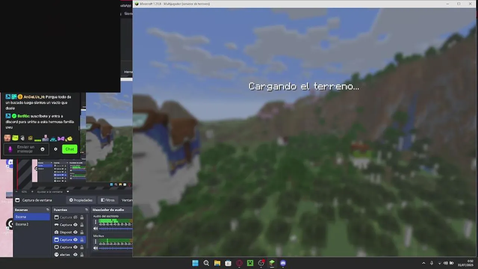
Task: Open Filtros for the selected source
Action: pos(108,200)
